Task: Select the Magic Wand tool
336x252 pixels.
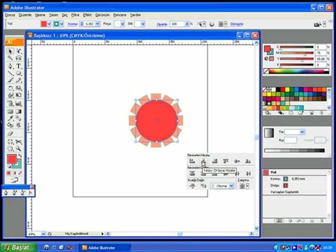Action: coord(10,58)
